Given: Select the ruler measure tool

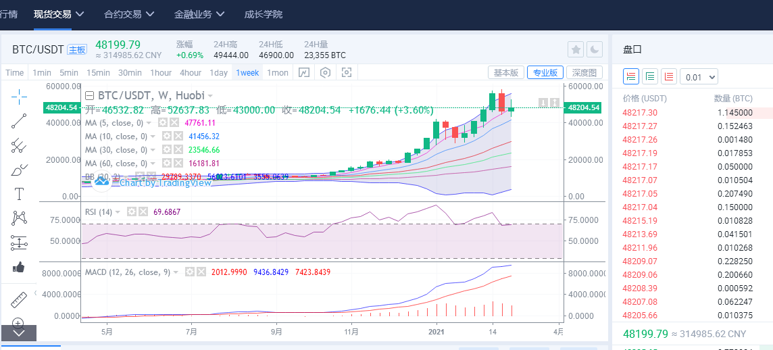Looking at the screenshot, I should (x=19, y=299).
